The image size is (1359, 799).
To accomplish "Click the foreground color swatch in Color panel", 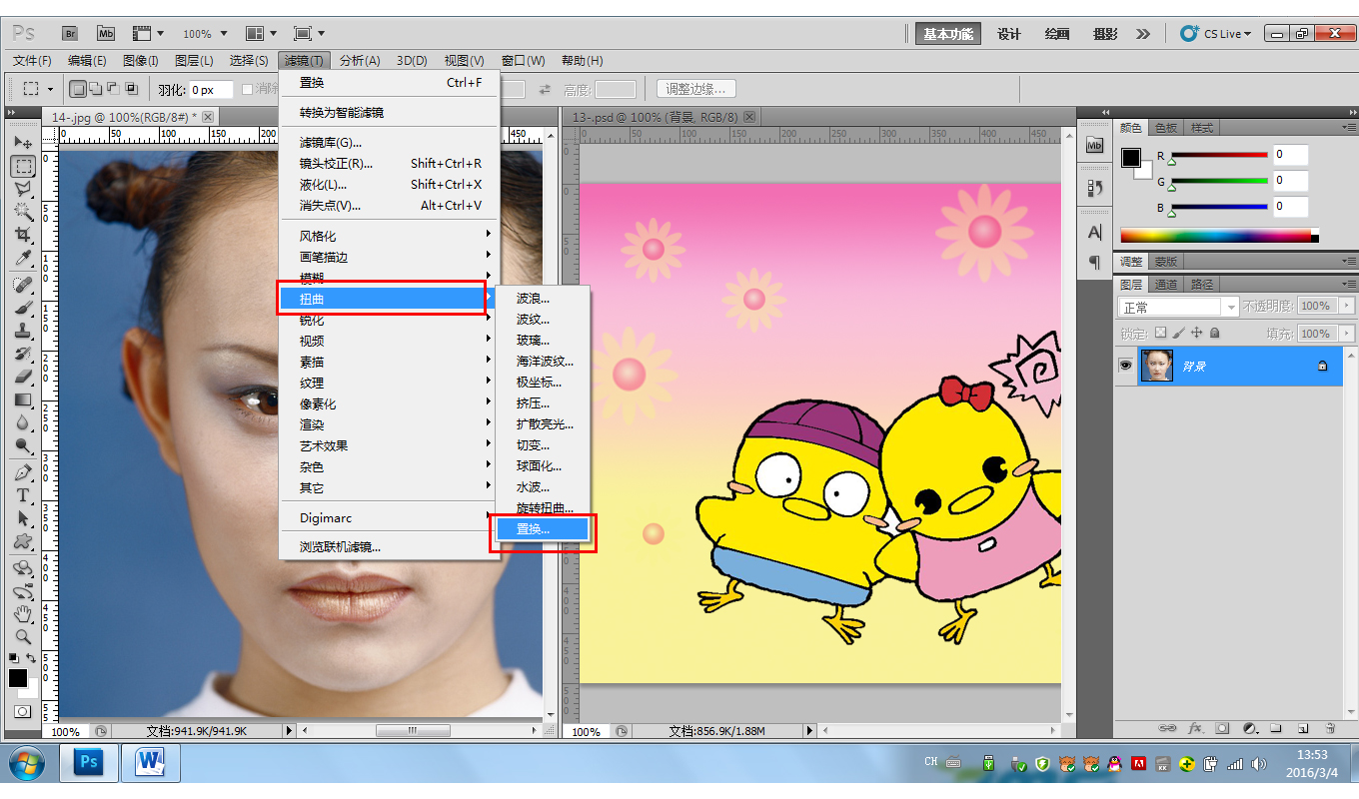I will point(1130,158).
